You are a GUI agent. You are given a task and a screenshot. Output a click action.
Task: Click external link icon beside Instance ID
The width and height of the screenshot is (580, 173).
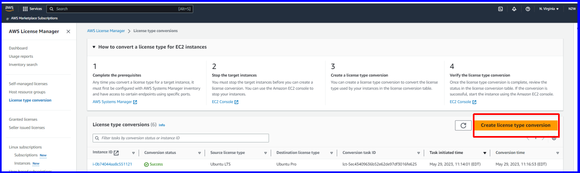pos(116,153)
